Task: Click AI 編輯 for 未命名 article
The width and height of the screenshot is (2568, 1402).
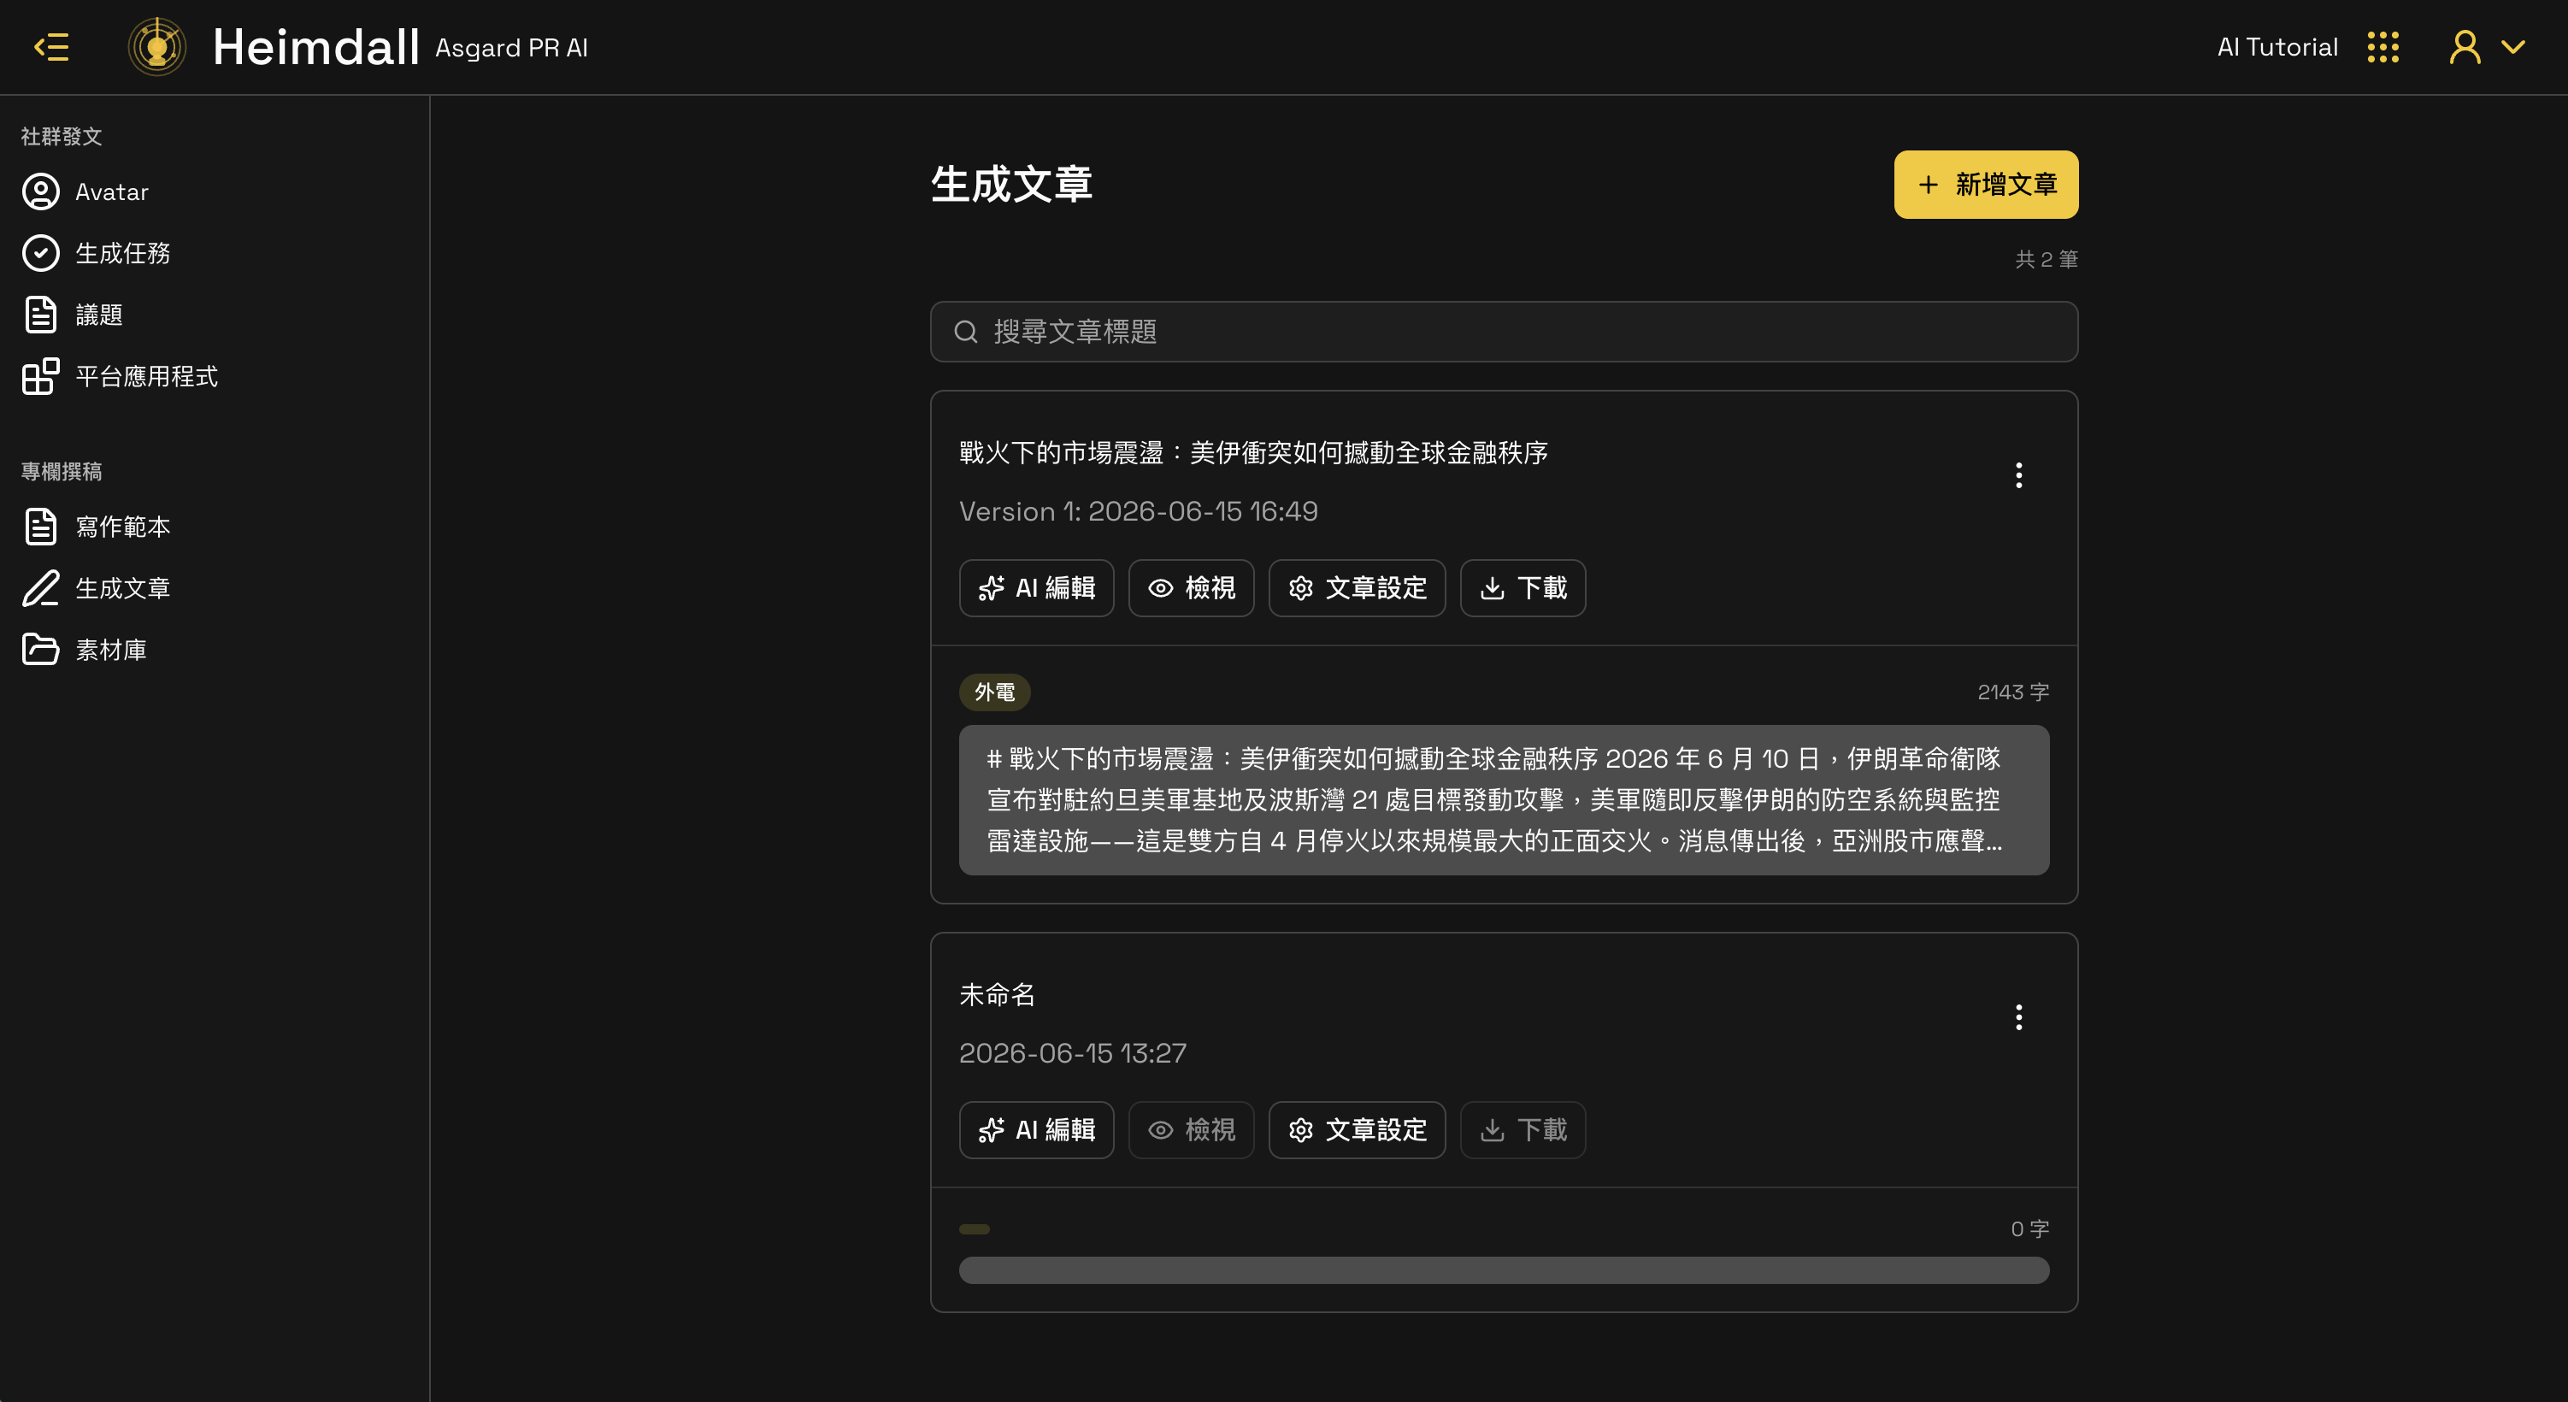Action: (1036, 1130)
